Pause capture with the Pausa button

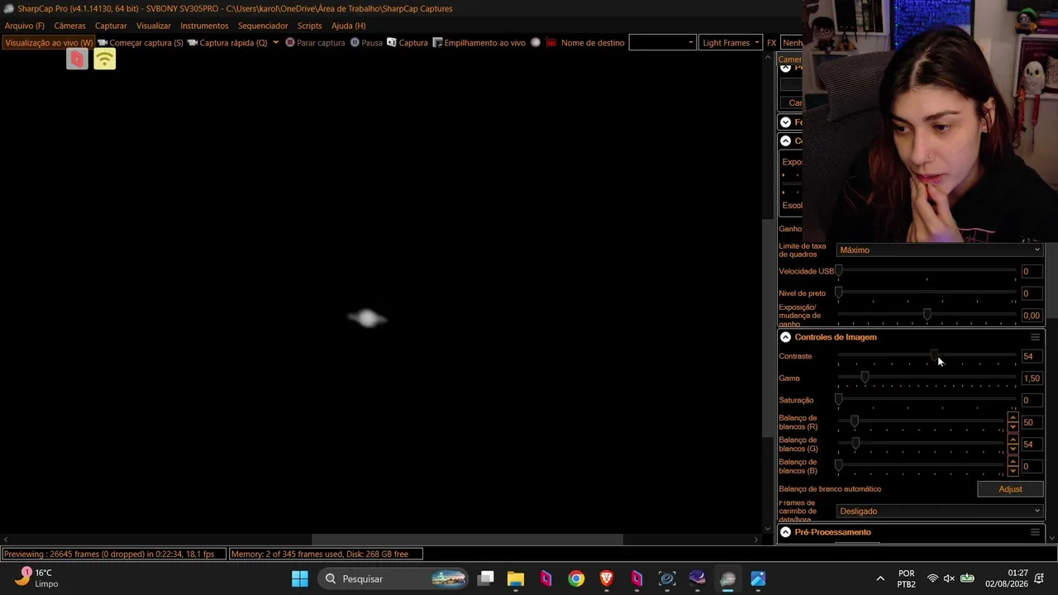(366, 42)
